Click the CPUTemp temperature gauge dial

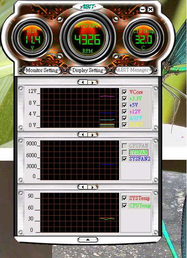[x=144, y=38]
